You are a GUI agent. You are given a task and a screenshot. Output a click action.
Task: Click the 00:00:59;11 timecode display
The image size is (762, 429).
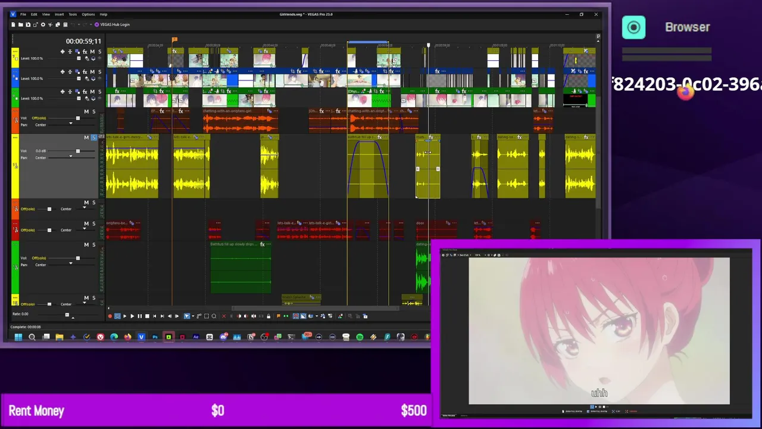pyautogui.click(x=83, y=41)
